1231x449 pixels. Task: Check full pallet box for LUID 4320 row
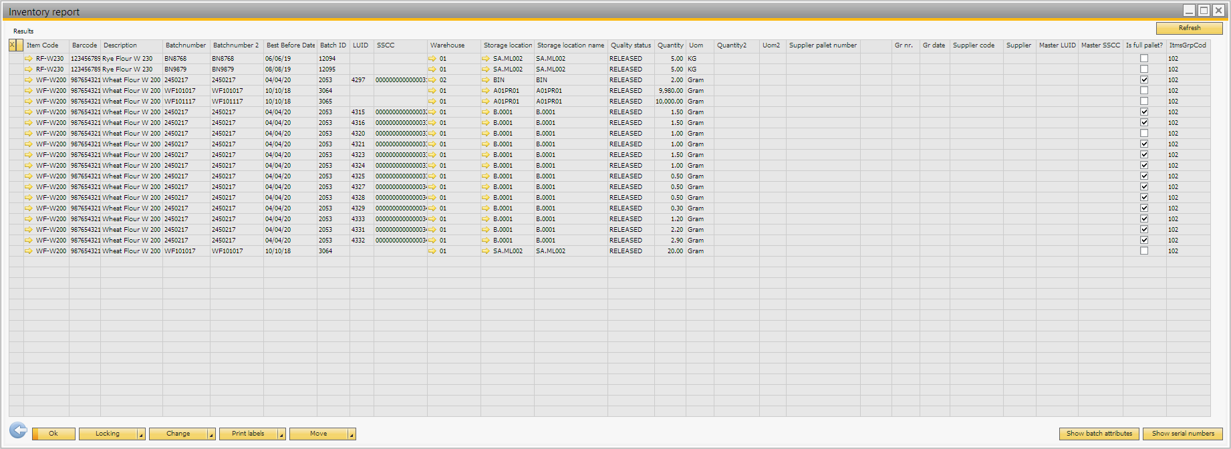click(x=1144, y=134)
